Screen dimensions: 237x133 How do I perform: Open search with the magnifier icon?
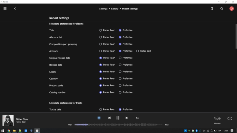pyautogui.click(x=222, y=9)
